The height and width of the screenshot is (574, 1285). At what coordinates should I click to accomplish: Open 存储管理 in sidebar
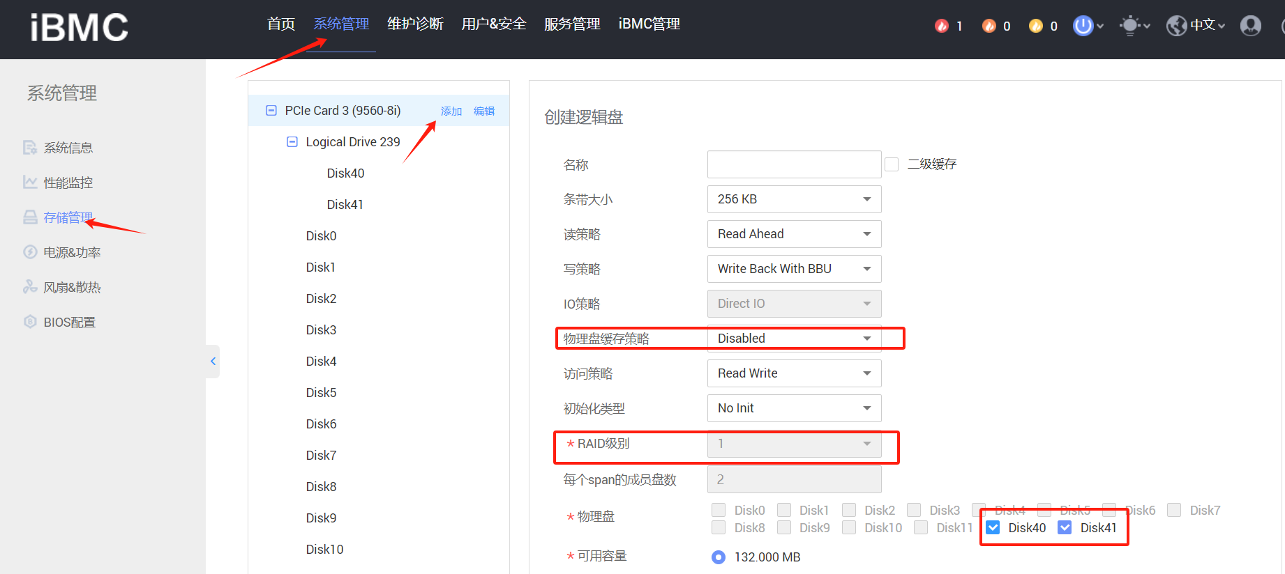(x=68, y=217)
